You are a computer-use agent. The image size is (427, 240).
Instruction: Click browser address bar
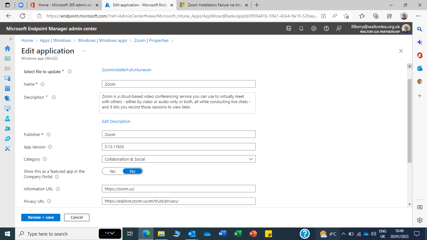click(x=182, y=16)
